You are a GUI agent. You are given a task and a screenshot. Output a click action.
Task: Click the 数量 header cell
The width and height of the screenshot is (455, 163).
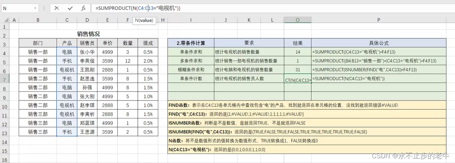pyautogui.click(x=128, y=43)
